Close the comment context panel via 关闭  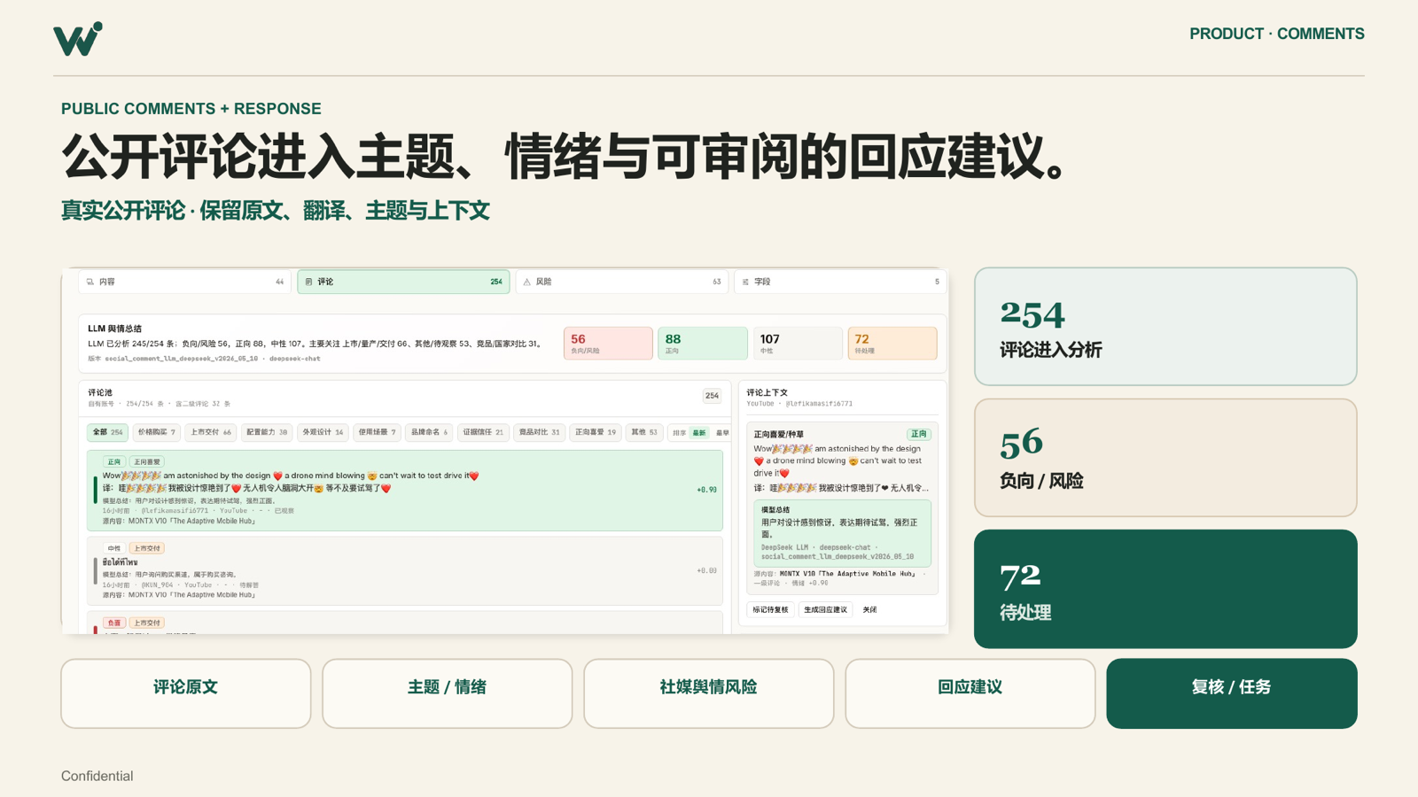click(869, 609)
